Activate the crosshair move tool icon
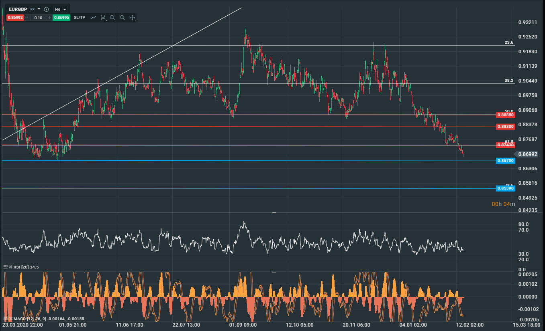 pyautogui.click(x=132, y=18)
